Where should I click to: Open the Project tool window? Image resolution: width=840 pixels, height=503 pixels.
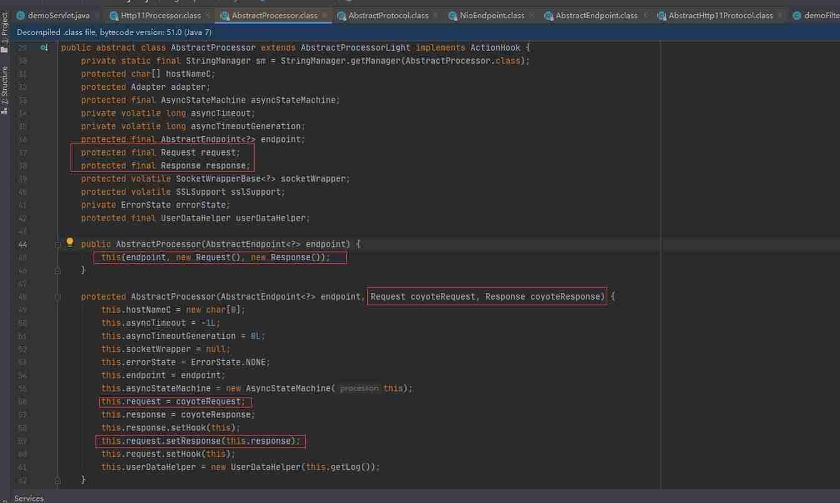(5, 31)
